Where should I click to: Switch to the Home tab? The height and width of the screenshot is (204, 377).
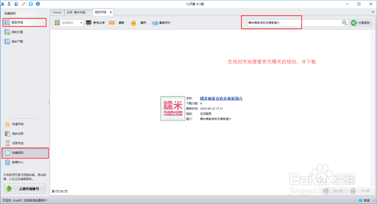coord(57,12)
